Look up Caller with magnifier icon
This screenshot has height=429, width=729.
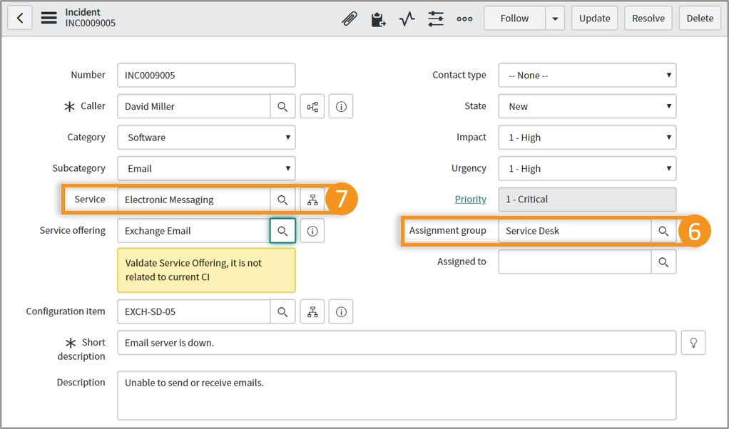(282, 106)
